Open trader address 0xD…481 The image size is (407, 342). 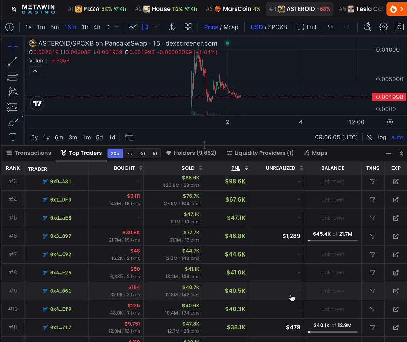coord(60,182)
